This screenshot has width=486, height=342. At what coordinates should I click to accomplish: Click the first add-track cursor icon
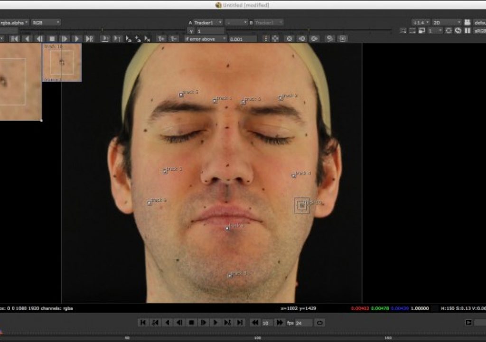point(128,39)
